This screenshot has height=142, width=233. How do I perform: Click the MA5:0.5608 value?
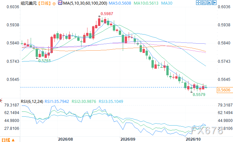tap(120, 3)
